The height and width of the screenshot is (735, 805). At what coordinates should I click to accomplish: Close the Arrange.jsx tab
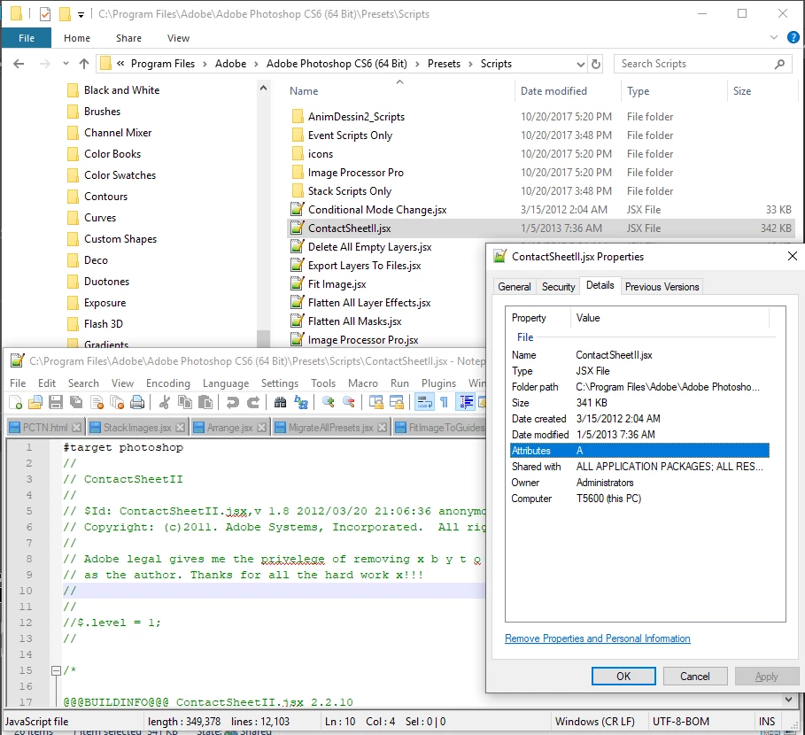click(x=262, y=428)
